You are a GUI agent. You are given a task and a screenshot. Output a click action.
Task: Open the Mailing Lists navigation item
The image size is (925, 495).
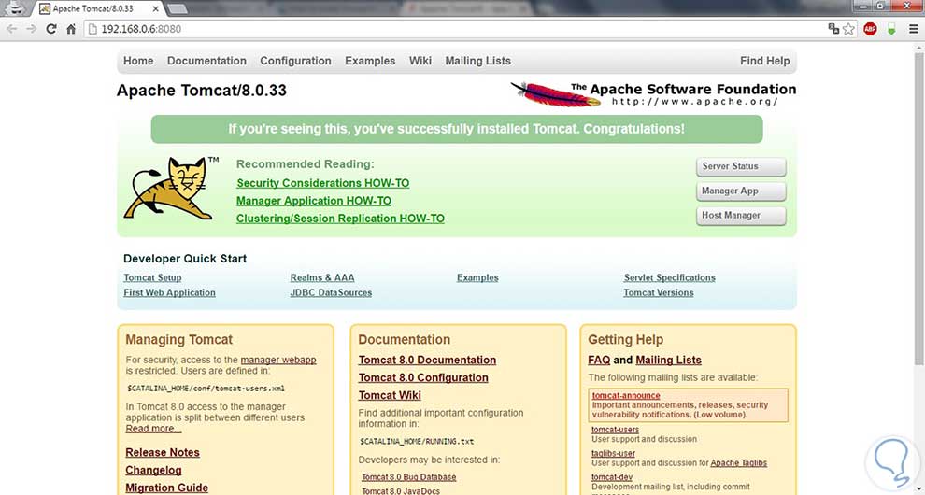(x=477, y=61)
